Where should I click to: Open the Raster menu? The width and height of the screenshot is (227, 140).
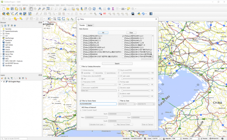pos(44,5)
